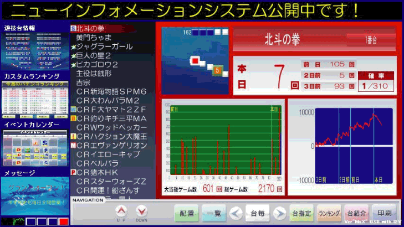Screen dimensions: 404x227
Task: Click the 本日 section of line chart
Action: point(383,146)
